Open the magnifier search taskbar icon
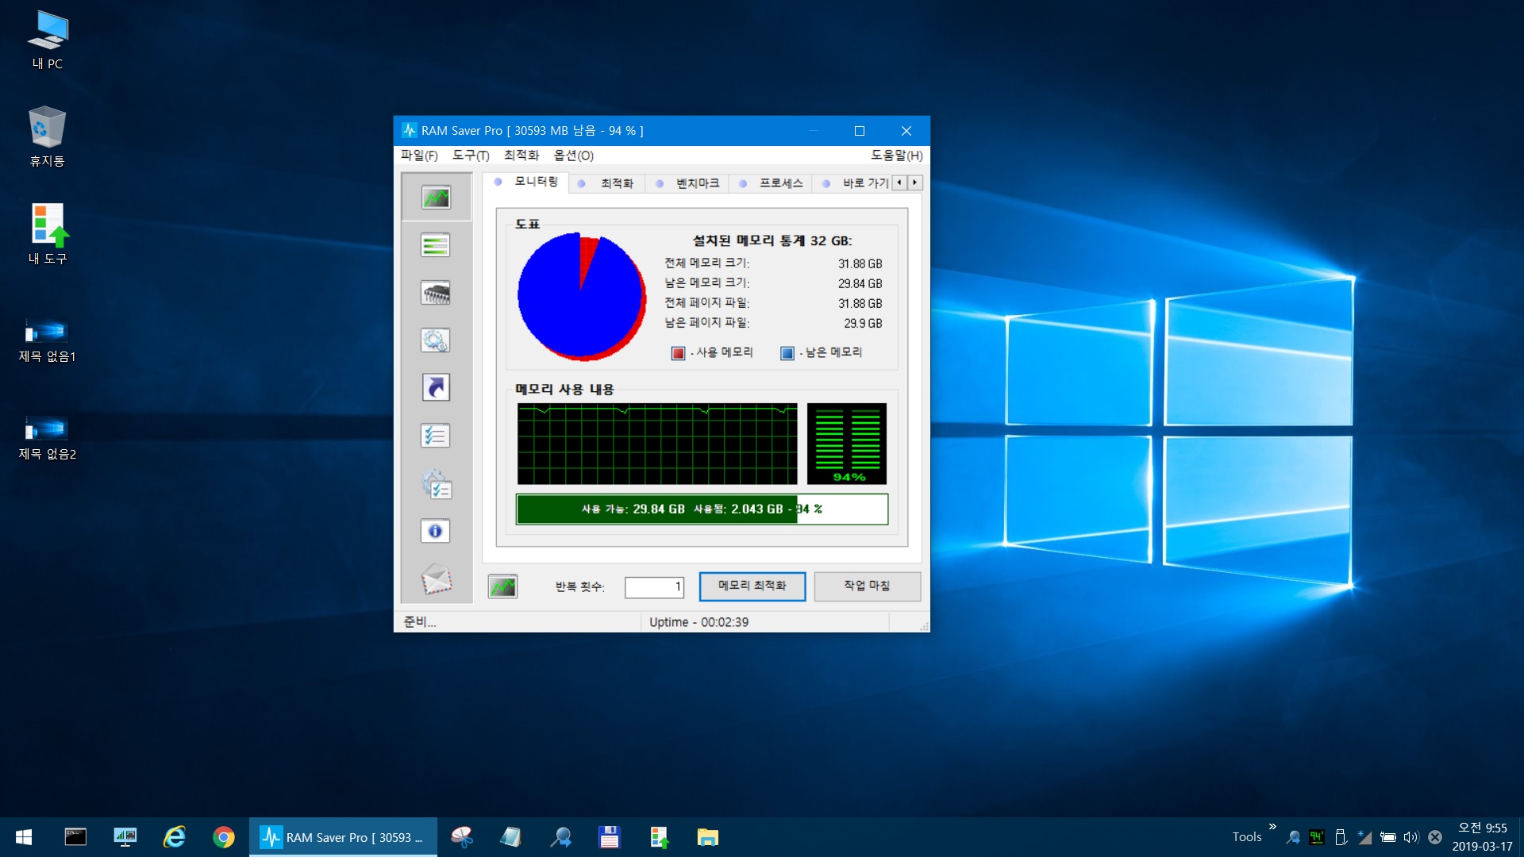This screenshot has height=857, width=1524. coord(561,837)
